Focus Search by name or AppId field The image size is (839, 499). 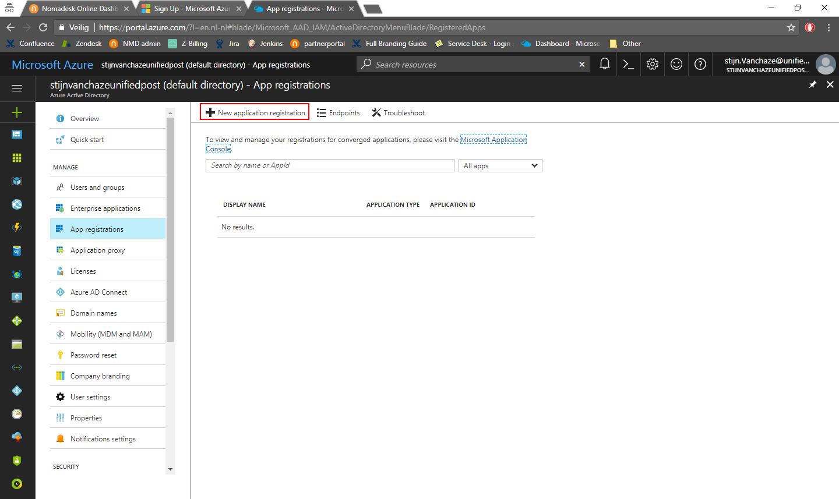pos(330,165)
